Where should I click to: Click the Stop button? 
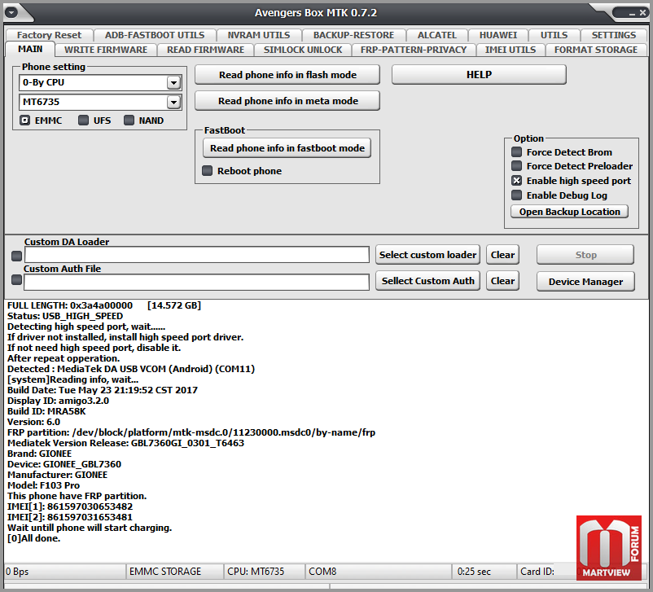(x=585, y=255)
